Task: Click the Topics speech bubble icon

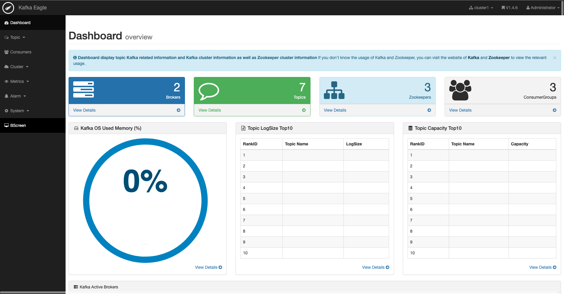Action: pos(209,91)
